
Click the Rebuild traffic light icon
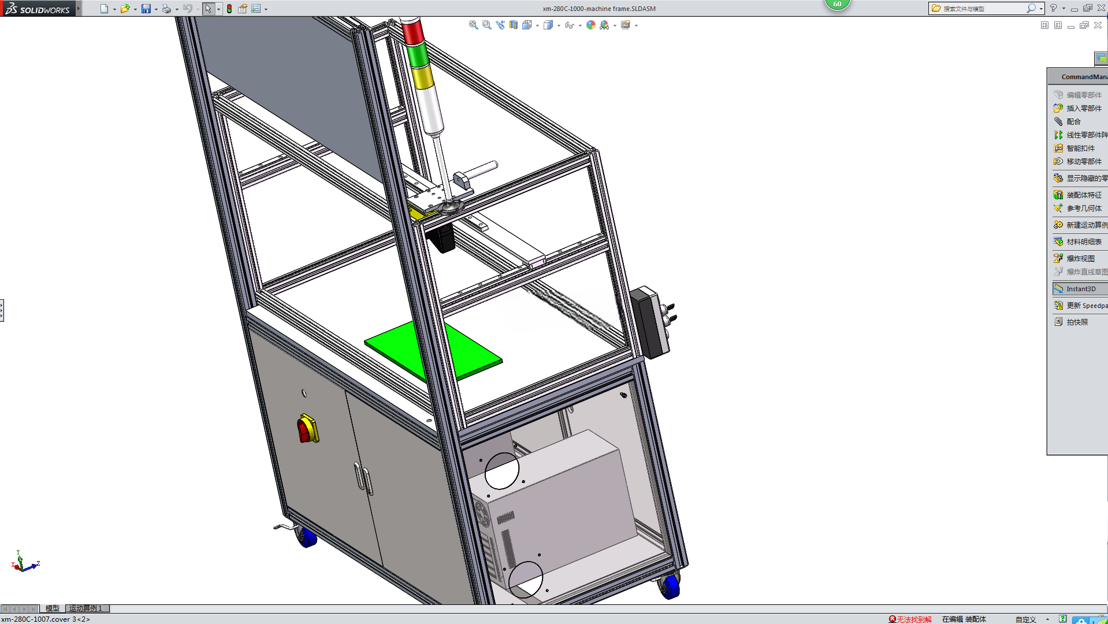click(229, 9)
